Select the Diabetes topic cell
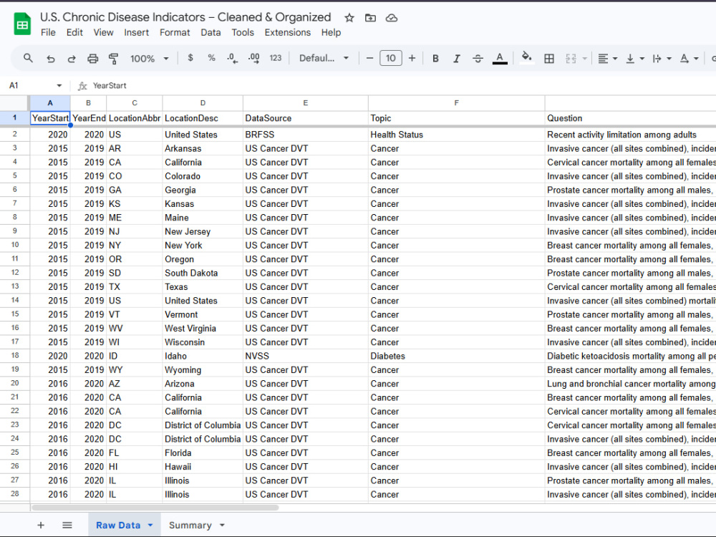 (457, 356)
